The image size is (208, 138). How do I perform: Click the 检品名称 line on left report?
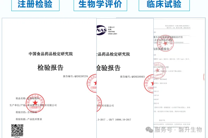point(27,98)
